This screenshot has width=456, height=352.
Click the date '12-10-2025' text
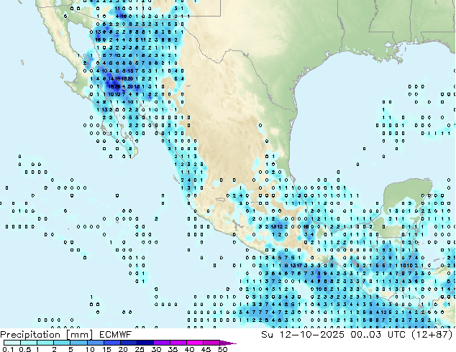pos(311,335)
